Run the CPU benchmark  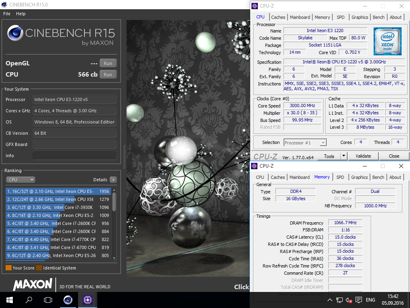tap(108, 74)
